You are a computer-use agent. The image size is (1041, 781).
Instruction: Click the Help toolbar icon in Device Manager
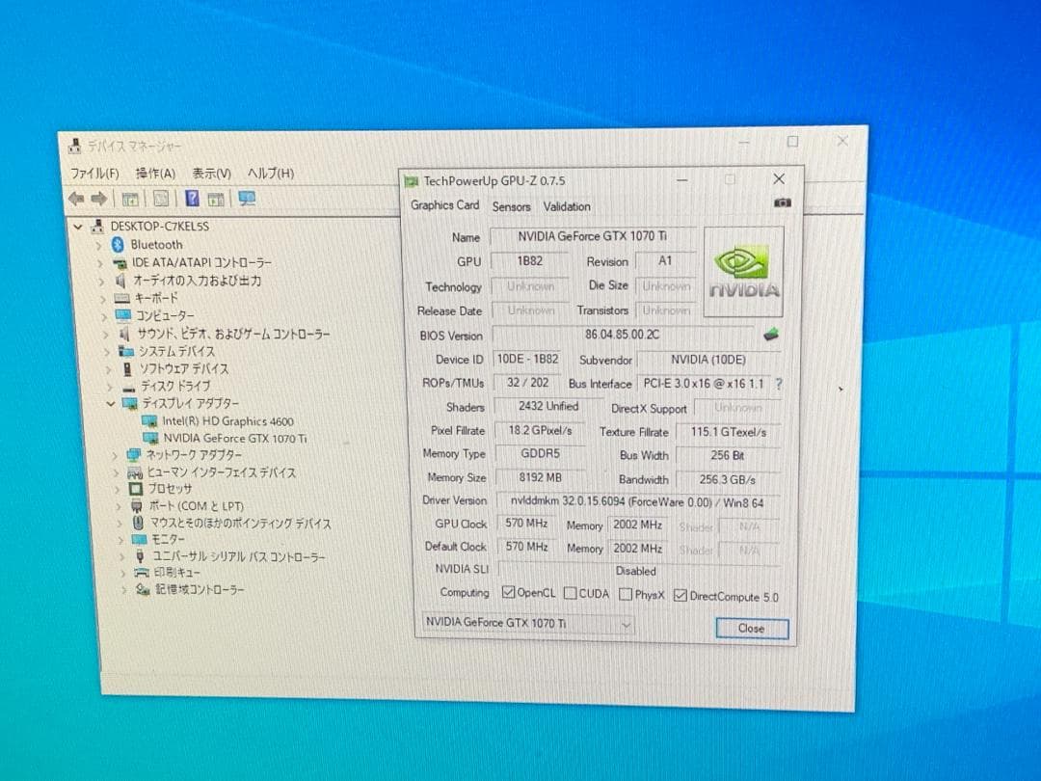[191, 199]
